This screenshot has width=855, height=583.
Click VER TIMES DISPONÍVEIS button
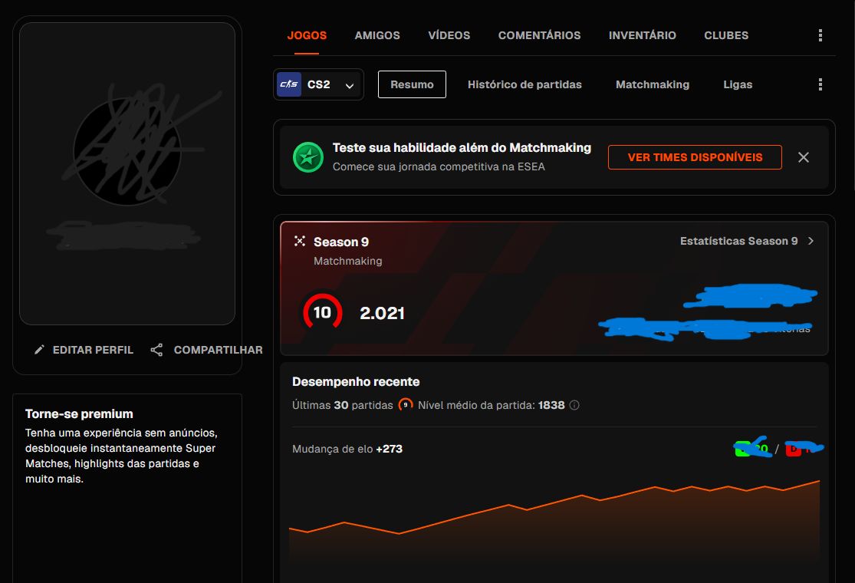[695, 157]
